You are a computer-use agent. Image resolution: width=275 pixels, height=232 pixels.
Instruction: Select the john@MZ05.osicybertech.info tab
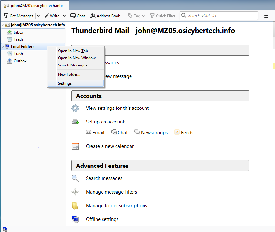34,6
